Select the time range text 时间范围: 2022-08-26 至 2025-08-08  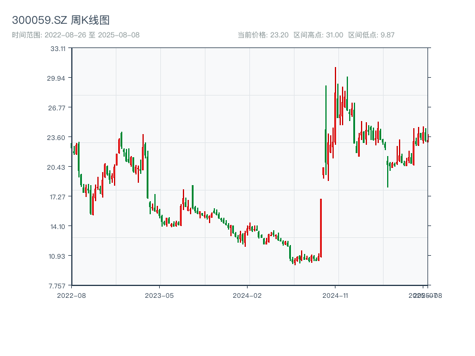pyautogui.click(x=76, y=35)
